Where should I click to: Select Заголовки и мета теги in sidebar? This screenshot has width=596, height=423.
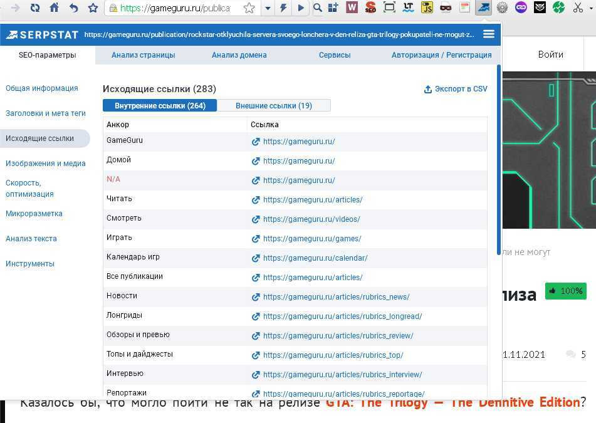[46, 113]
